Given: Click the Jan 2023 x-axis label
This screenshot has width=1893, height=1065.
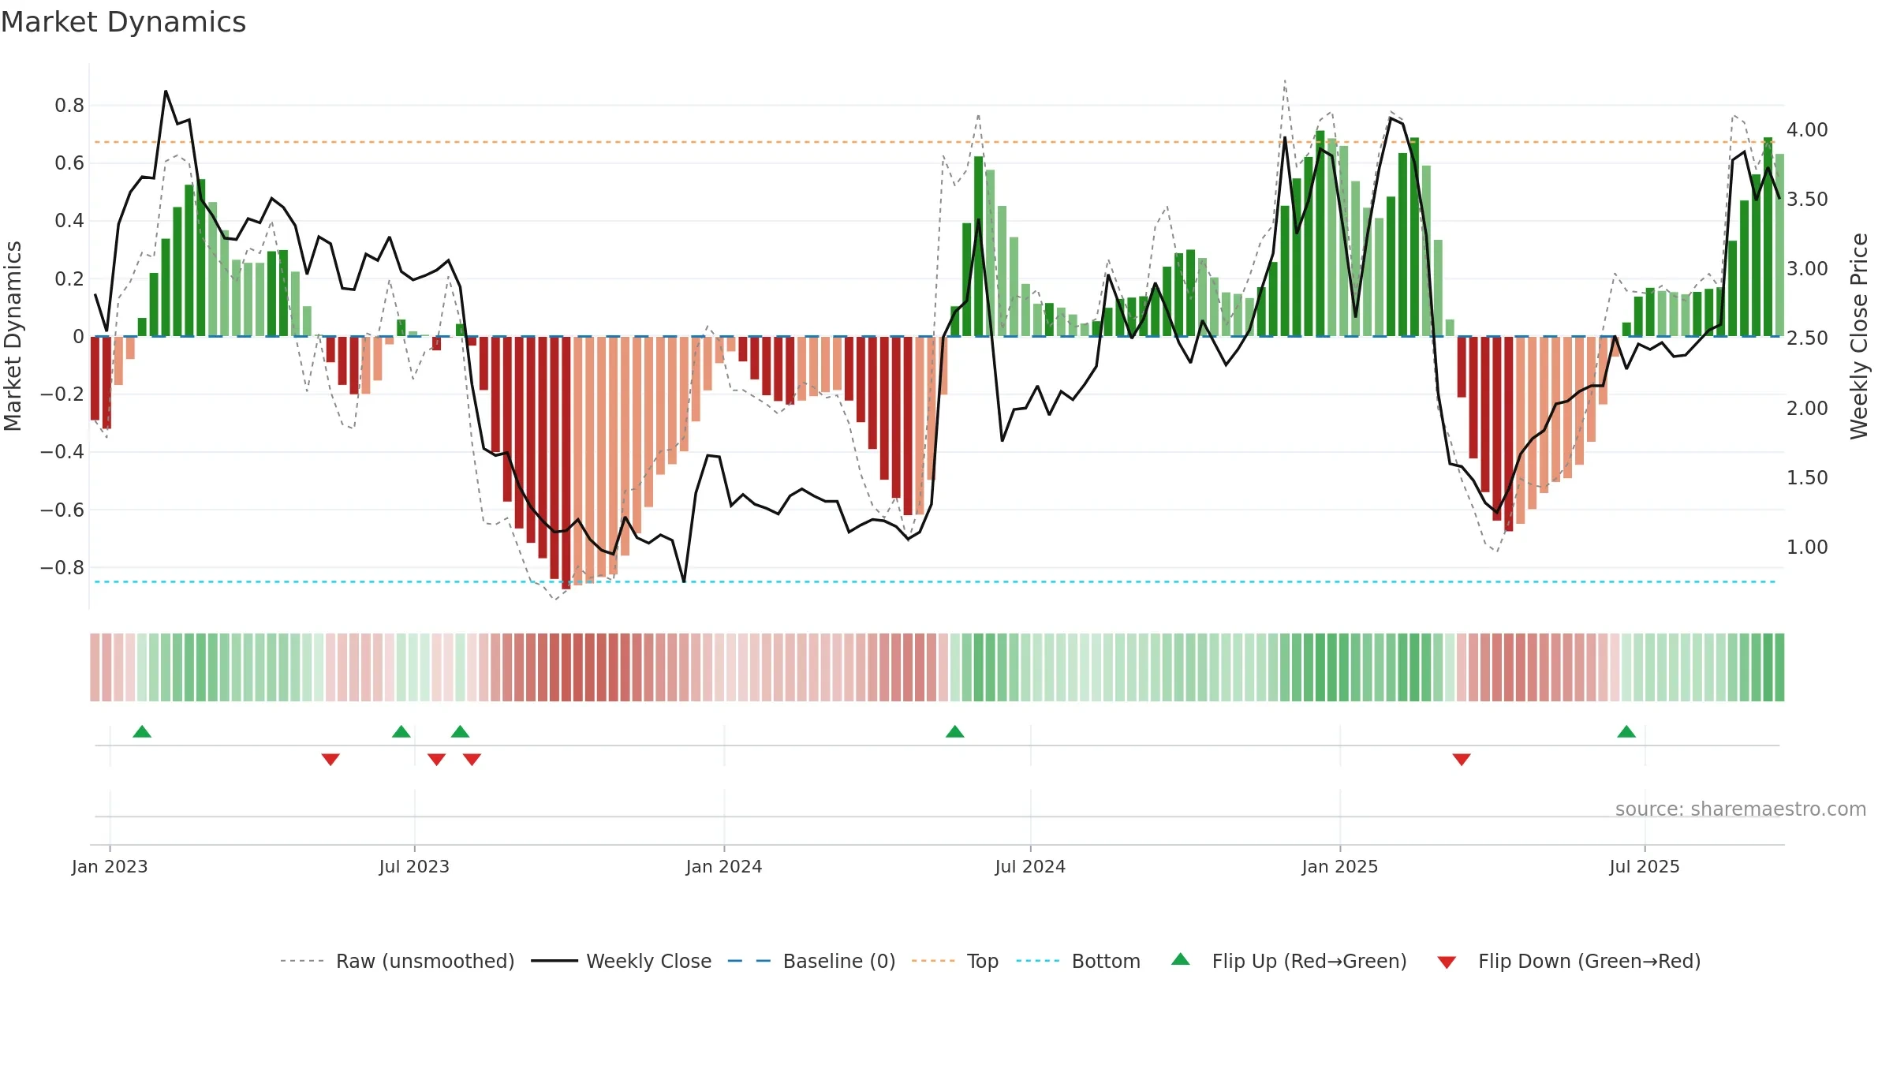Looking at the screenshot, I should pyautogui.click(x=110, y=866).
